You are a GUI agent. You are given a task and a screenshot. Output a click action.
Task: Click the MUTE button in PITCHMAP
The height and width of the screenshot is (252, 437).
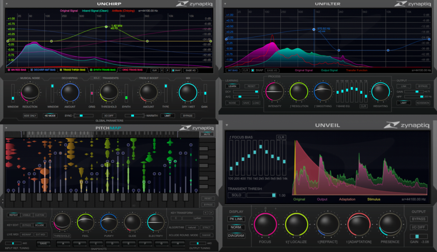tap(207, 134)
